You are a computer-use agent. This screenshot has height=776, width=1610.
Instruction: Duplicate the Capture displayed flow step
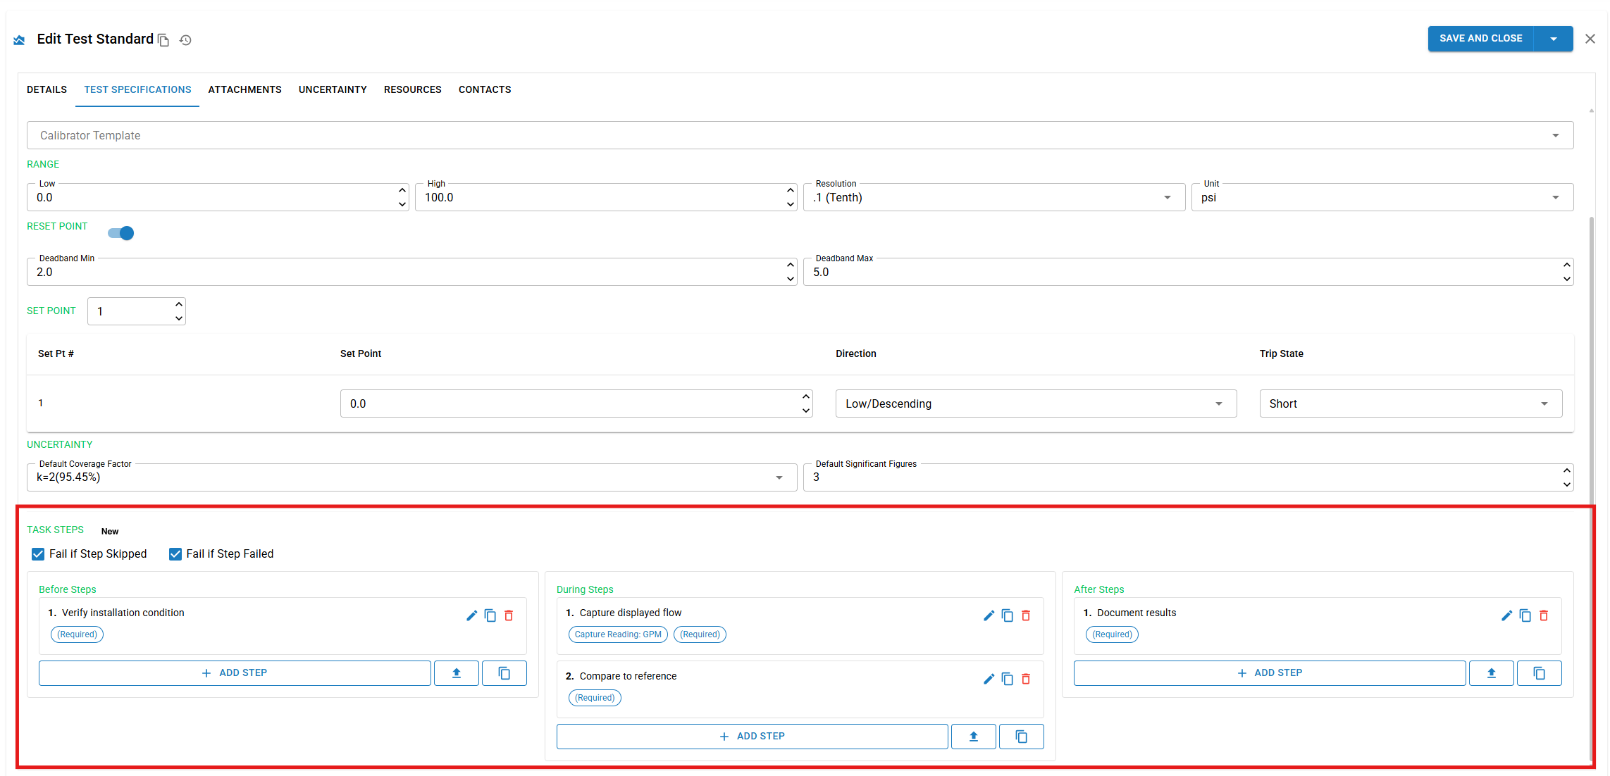click(1008, 615)
